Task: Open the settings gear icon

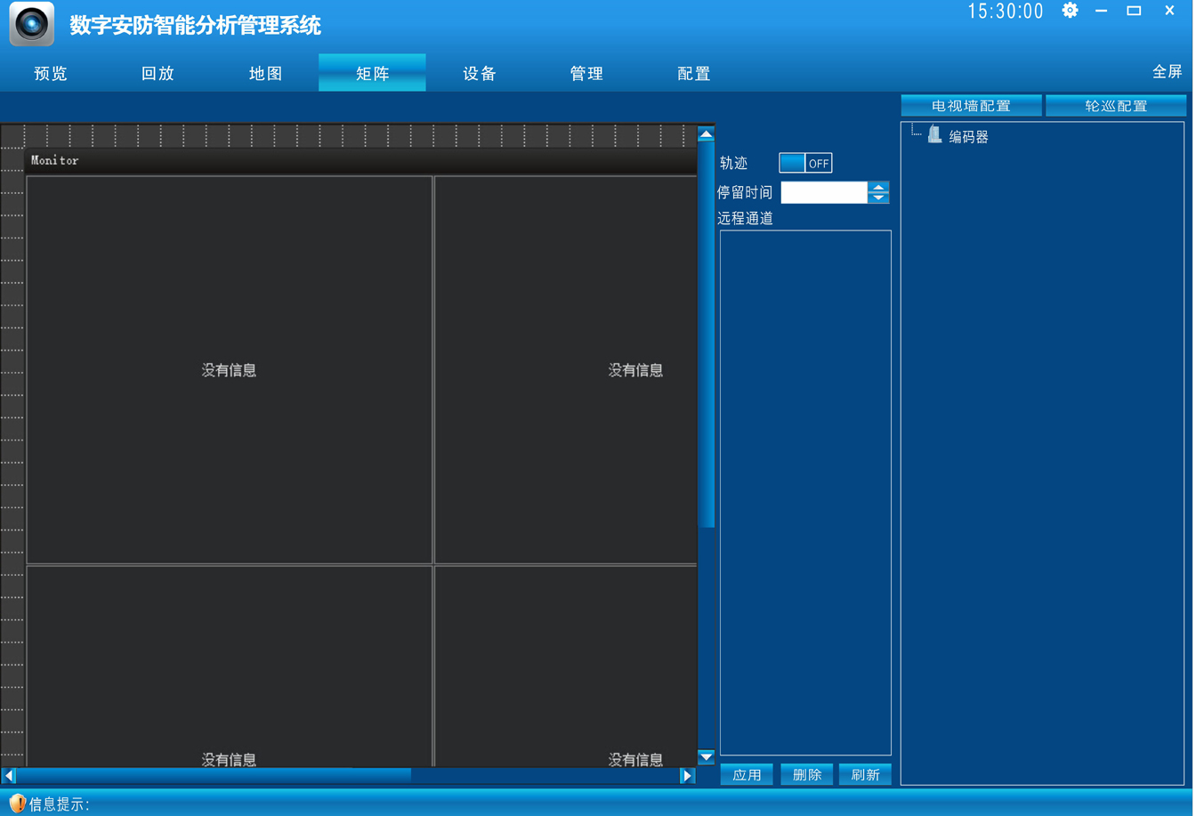Action: [1070, 11]
